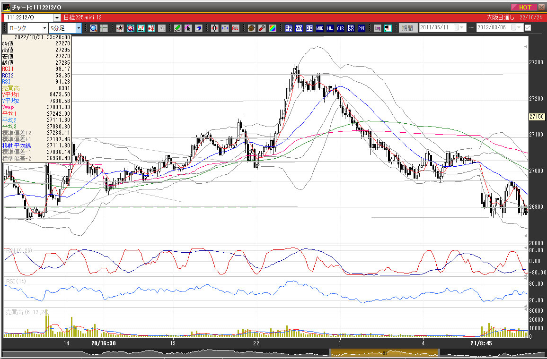Narrow candle width with red arrows icon
The image size is (547, 359).
(215, 28)
